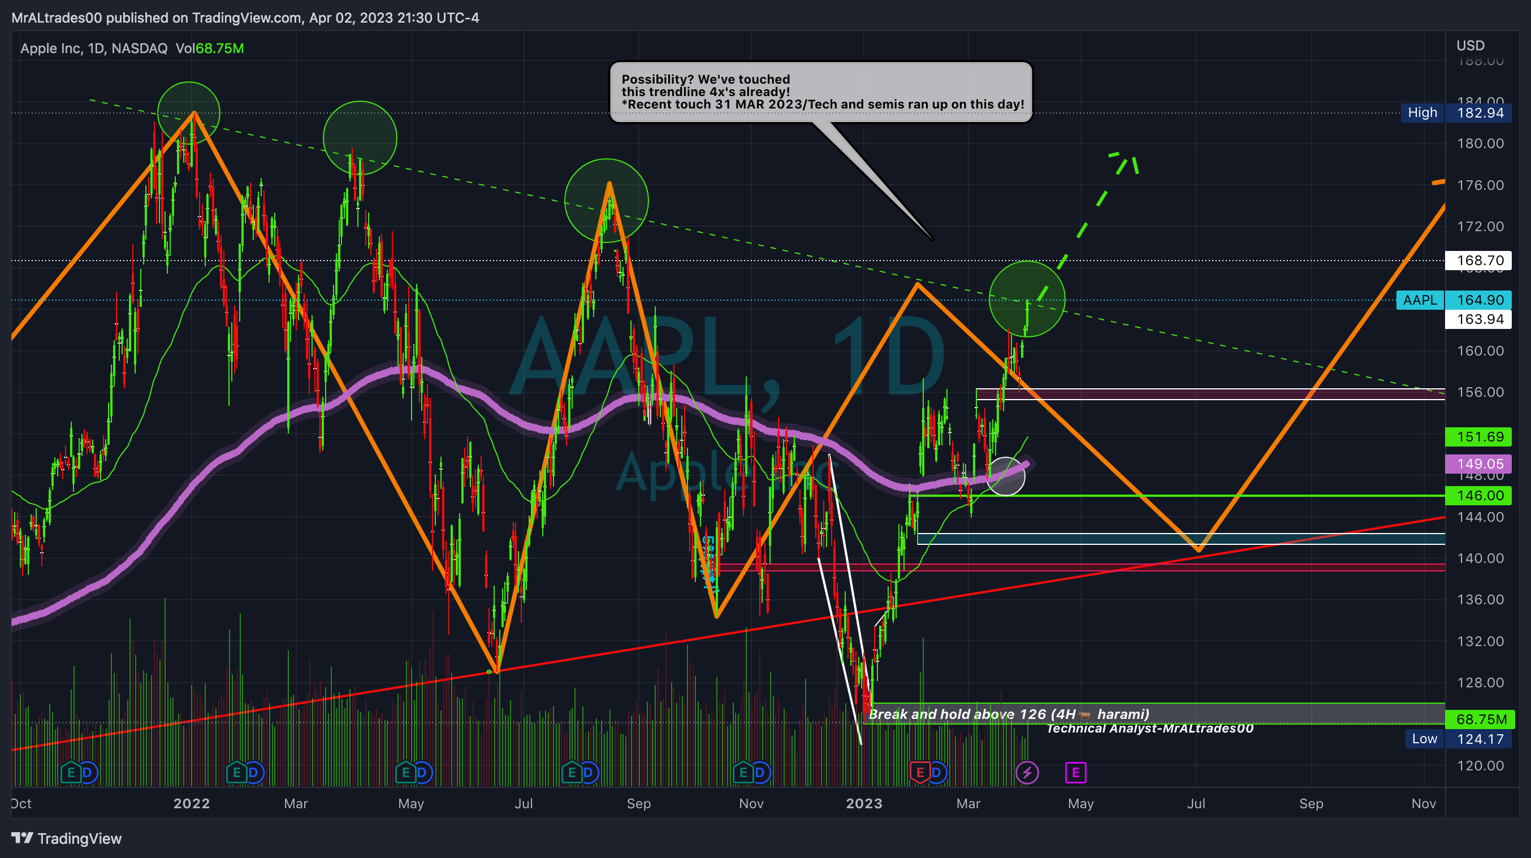Click the green 151.69 price tag
1531x858 pixels.
click(1478, 437)
